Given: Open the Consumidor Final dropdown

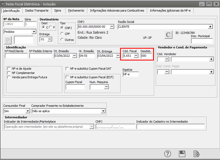Looking at the screenshot, I should pyautogui.click(x=27, y=111).
